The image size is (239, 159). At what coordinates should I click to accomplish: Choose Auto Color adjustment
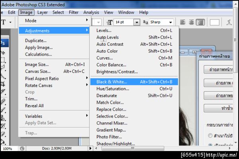134,51
